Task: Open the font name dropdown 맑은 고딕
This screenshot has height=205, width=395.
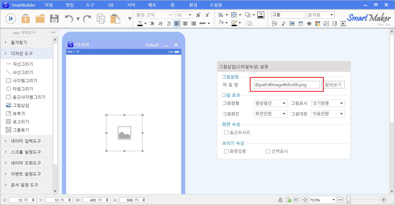Action: pyautogui.click(x=155, y=15)
